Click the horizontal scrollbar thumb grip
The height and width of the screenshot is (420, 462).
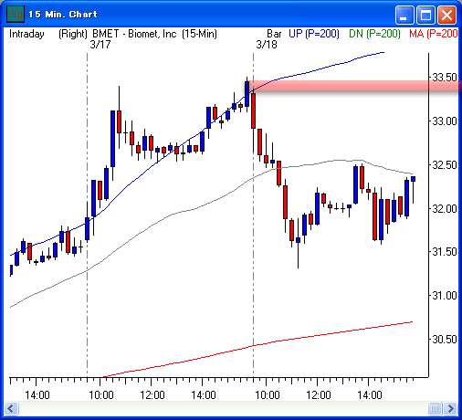click(x=435, y=408)
